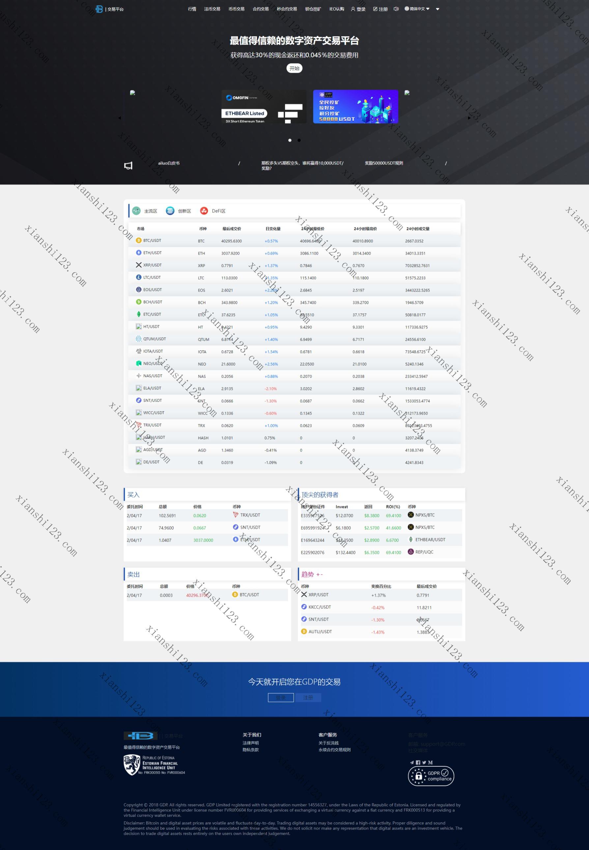Open the ailuo白皮书 announcement
The image size is (589, 850).
click(x=169, y=163)
